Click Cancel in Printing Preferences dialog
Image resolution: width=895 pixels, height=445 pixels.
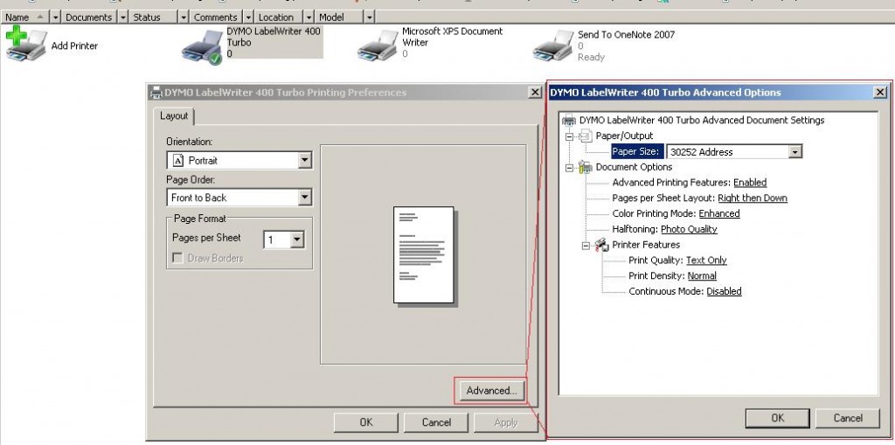[x=436, y=422]
